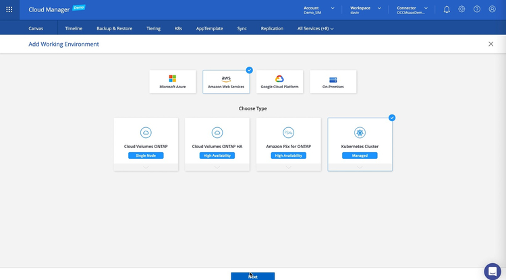Expand the All Services (+8) menu
506x280 pixels.
(316, 29)
